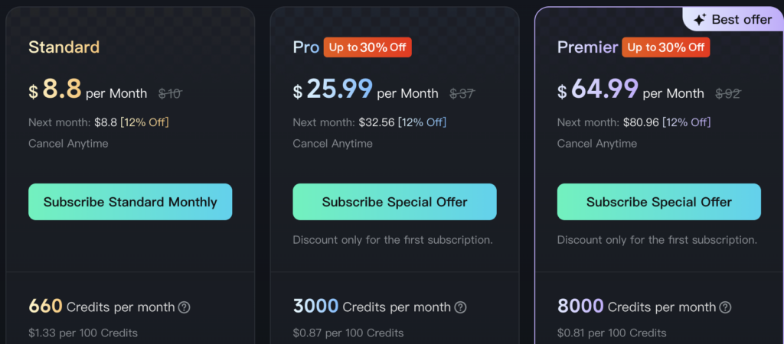Click the Pro plan's first subscription discount note
Viewport: 784px width, 344px height.
pos(392,240)
